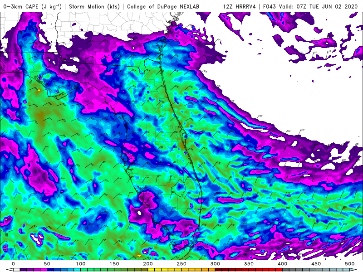Select the white swatch under the 0 label
This screenshot has height=272, width=363.
point(17,270)
